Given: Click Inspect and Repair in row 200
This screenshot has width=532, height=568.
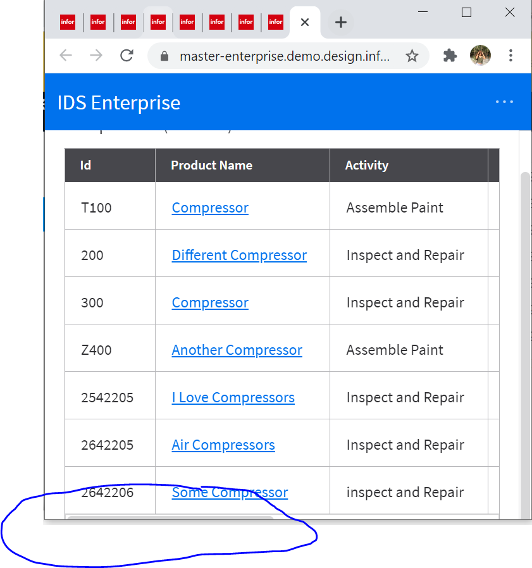Looking at the screenshot, I should click(x=405, y=256).
